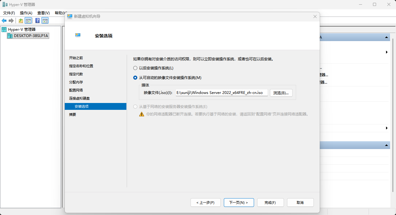This screenshot has height=215, width=396.
Task: Click the blue Back arrow in the toolbar
Action: tap(4, 21)
